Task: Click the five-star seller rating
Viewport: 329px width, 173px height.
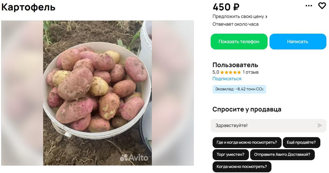Action: pyautogui.click(x=230, y=72)
